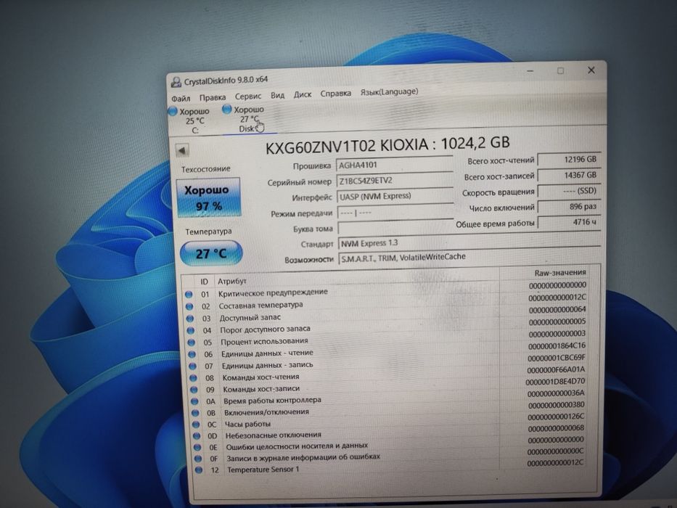677x508 pixels.
Task: Click the Всего хост-записей value 14367 GB
Action: pyautogui.click(x=569, y=176)
